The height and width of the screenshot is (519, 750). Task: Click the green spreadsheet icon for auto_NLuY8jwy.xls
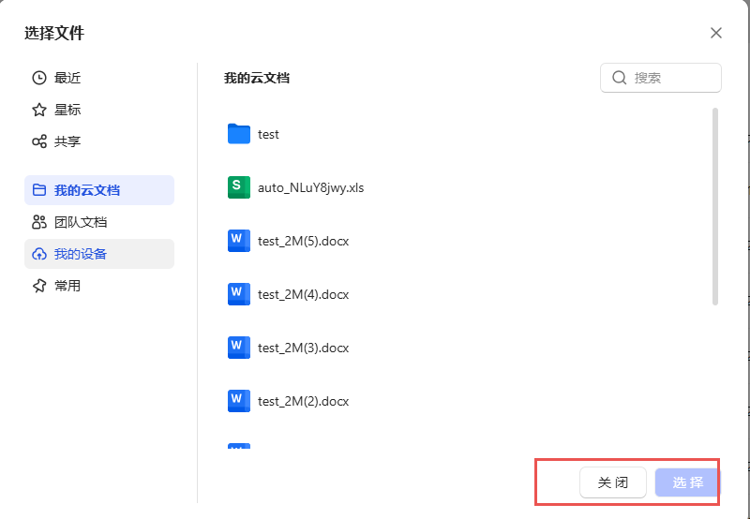coord(239,187)
